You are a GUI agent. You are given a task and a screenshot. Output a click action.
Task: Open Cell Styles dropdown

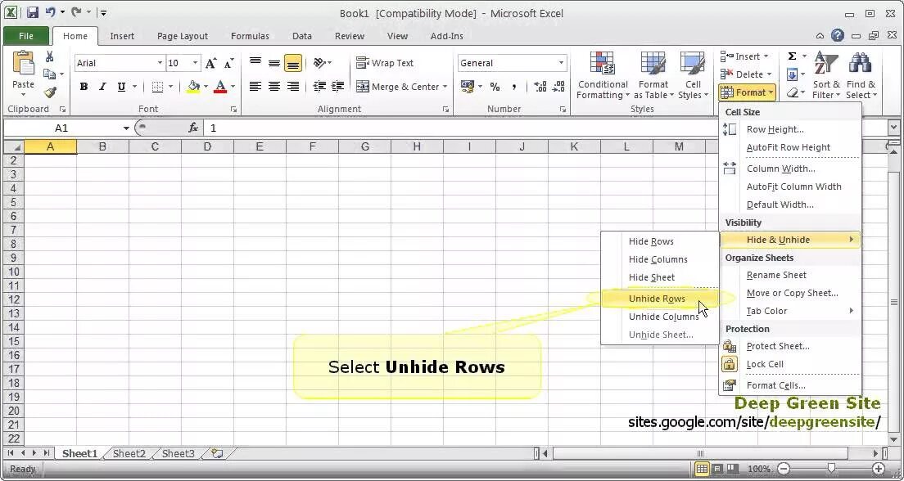[693, 75]
